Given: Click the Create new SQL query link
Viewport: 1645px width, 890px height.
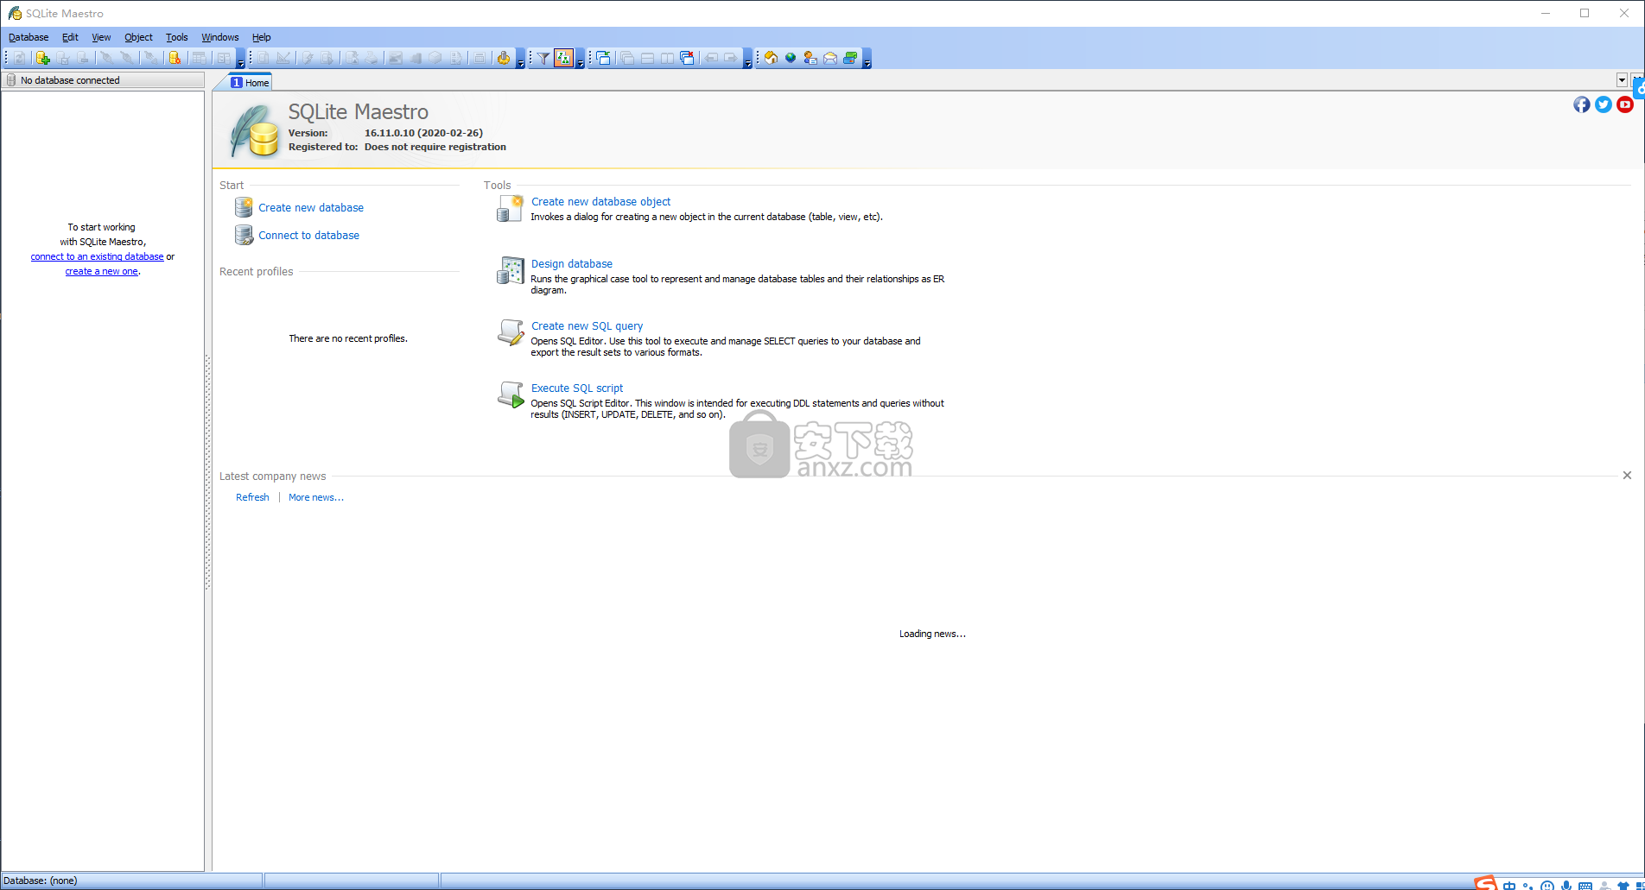Looking at the screenshot, I should coord(587,325).
